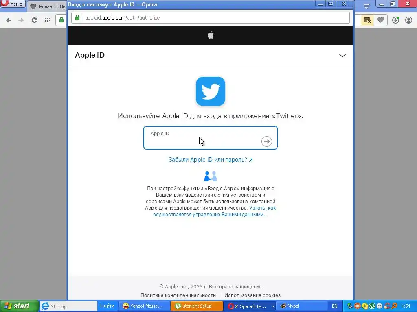Switch to Yahoo! Messenger taskbar item
Image resolution: width=417 pixels, height=312 pixels.
click(144, 306)
